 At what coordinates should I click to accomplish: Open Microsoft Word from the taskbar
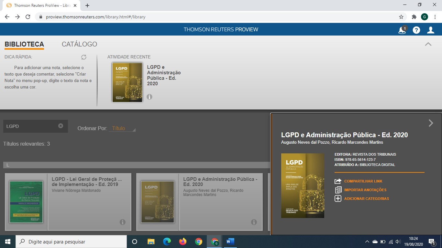pos(230,242)
